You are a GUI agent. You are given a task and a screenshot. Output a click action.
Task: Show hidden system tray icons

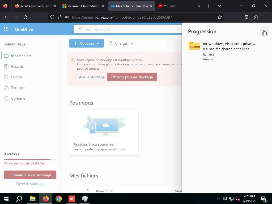click(219, 199)
